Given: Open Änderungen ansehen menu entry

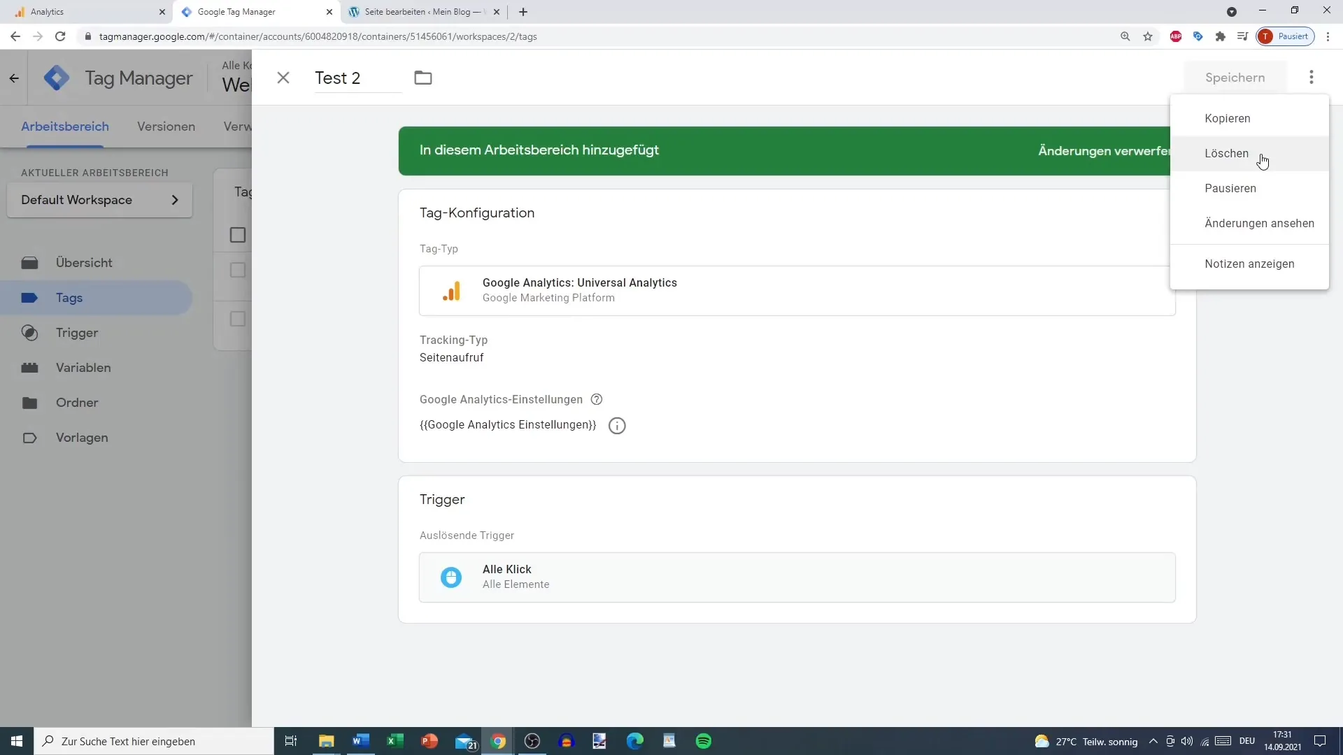Looking at the screenshot, I should pyautogui.click(x=1249, y=223).
